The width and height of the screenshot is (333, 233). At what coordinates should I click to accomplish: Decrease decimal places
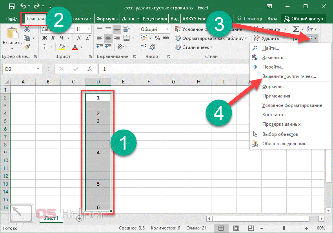152,47
